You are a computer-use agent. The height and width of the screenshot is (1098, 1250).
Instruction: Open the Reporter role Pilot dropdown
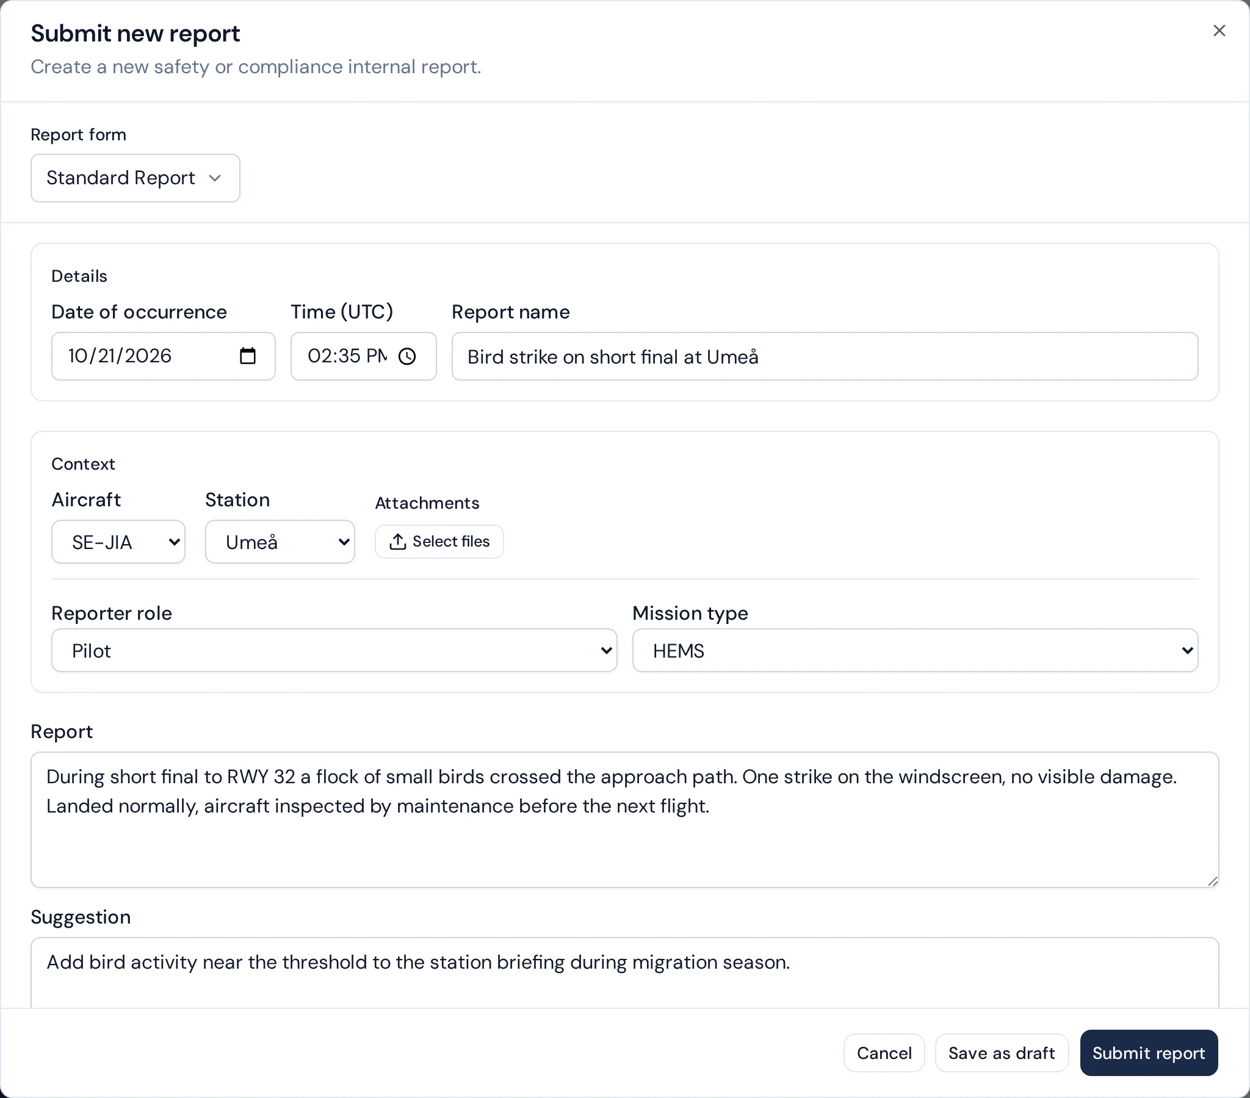click(334, 650)
